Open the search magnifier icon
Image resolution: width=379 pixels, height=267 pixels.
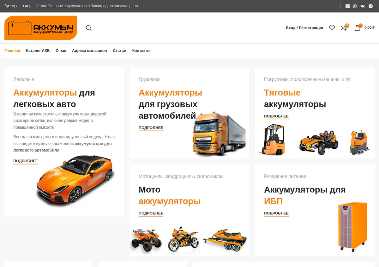pos(89,28)
